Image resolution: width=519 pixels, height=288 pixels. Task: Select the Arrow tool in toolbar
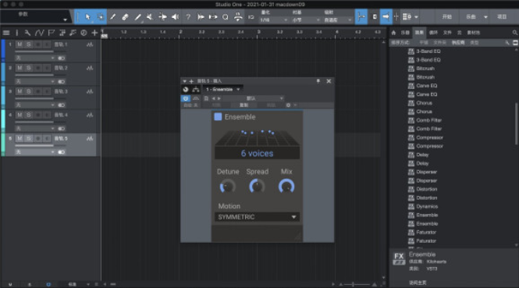(87, 17)
